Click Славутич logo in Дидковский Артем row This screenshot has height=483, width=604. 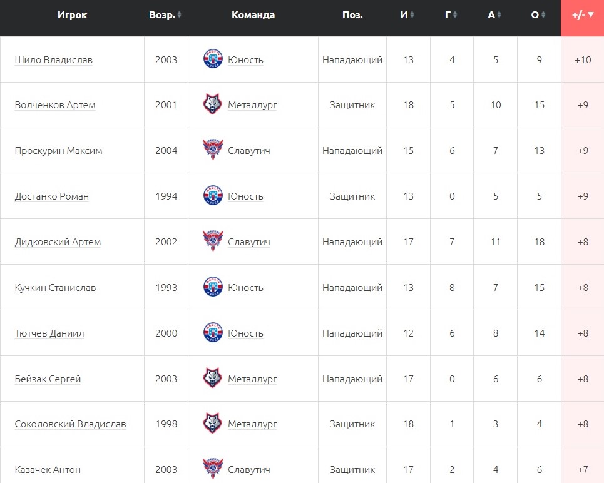213,241
